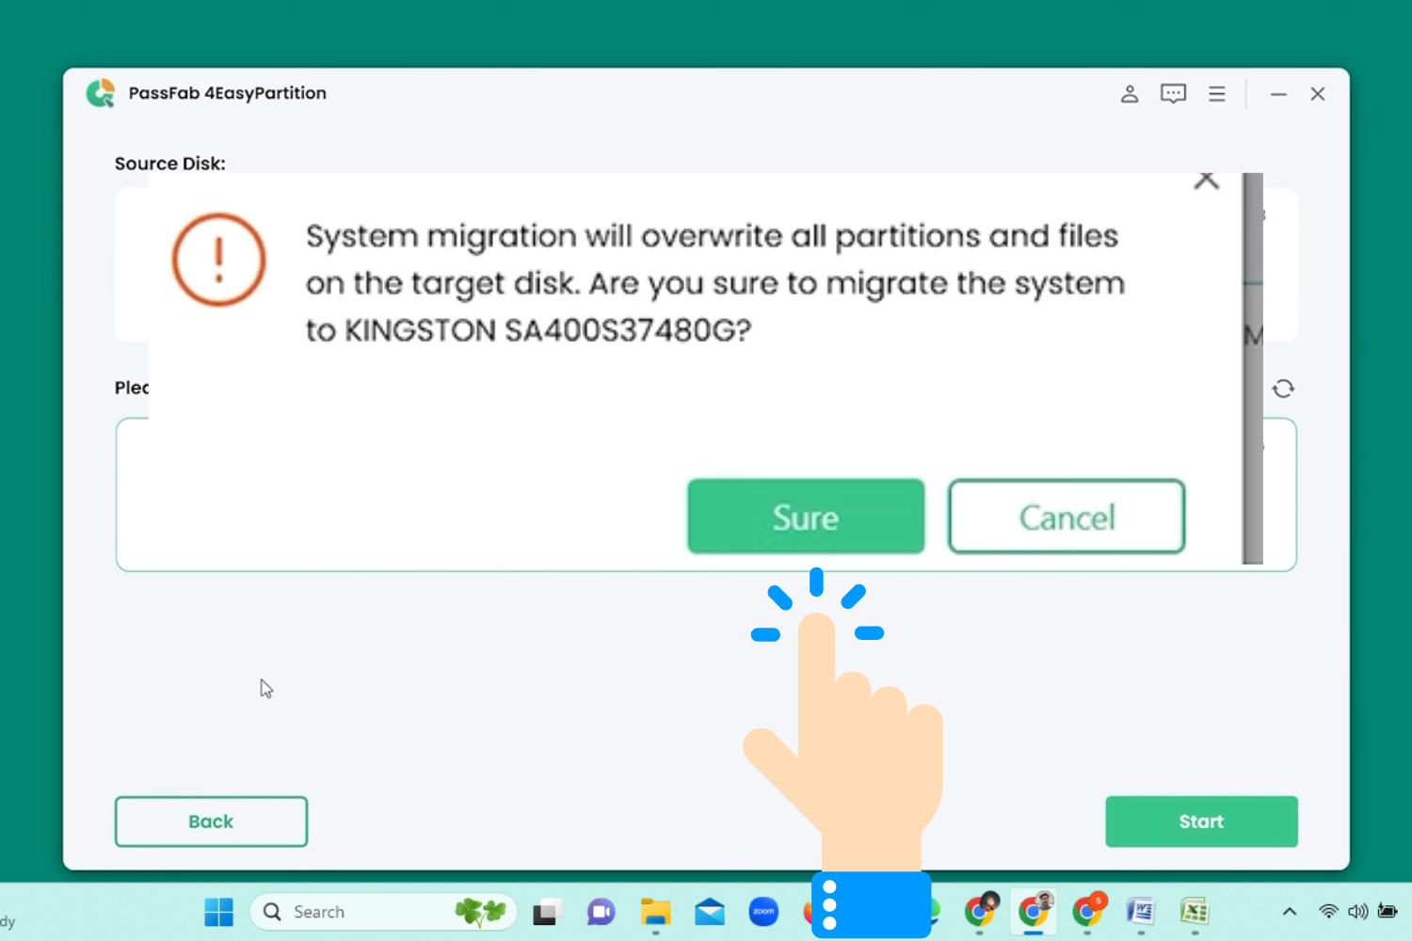Confirm migration with the Sure button

(805, 517)
